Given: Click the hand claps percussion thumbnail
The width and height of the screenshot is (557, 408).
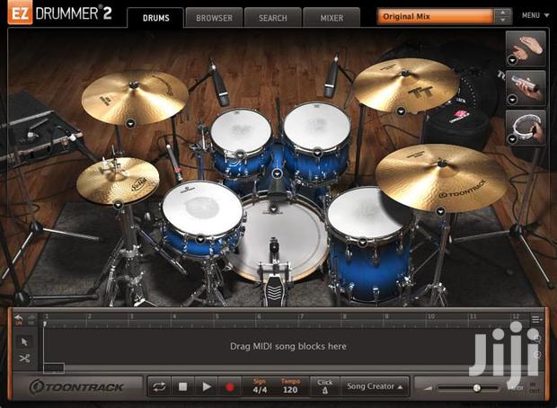Looking at the screenshot, I should (x=526, y=49).
